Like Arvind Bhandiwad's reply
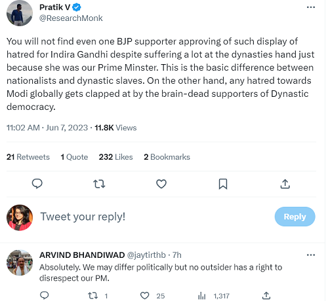 tap(144, 296)
